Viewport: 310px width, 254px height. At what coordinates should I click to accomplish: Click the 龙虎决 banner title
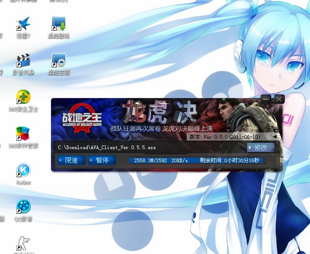[160, 112]
